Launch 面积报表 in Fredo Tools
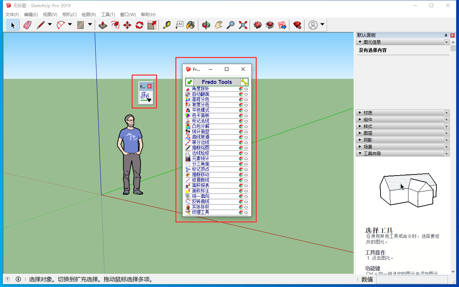The height and width of the screenshot is (287, 459). 200,186
